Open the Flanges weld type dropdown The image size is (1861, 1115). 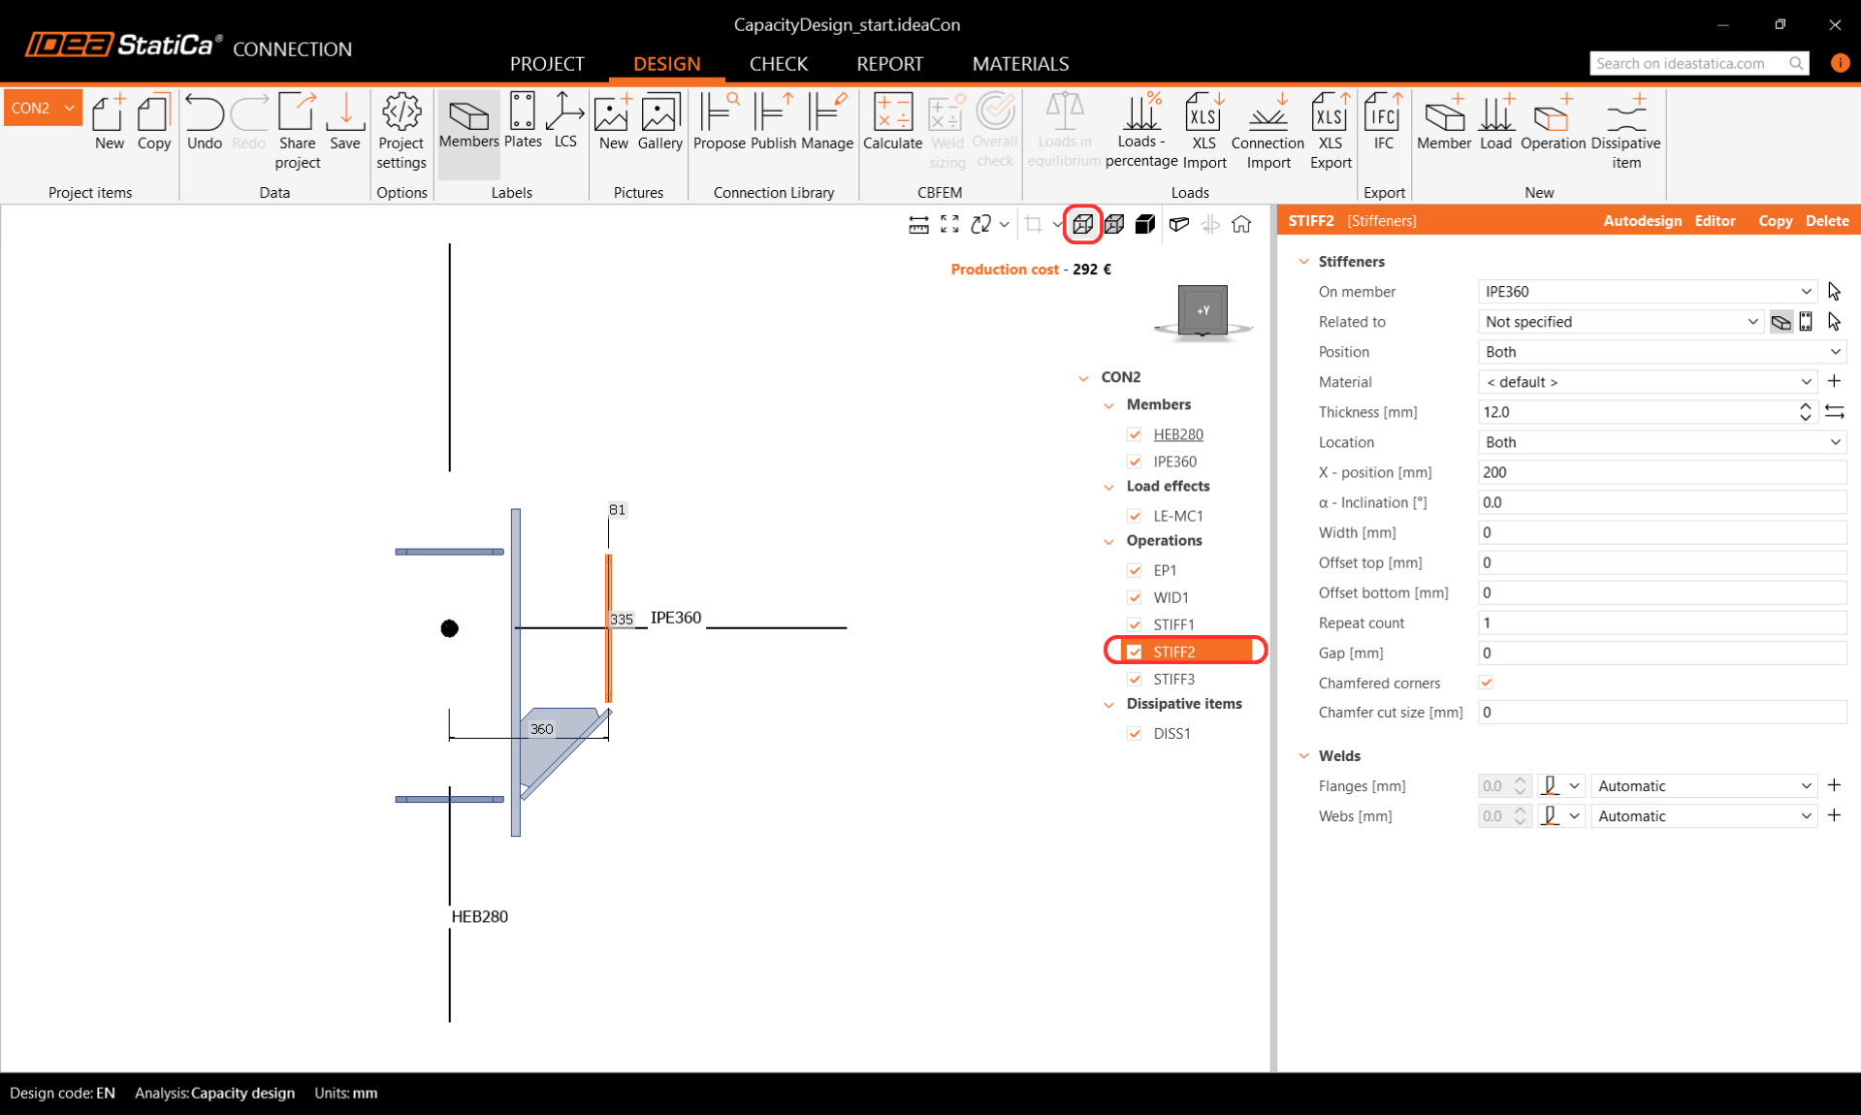click(1561, 785)
